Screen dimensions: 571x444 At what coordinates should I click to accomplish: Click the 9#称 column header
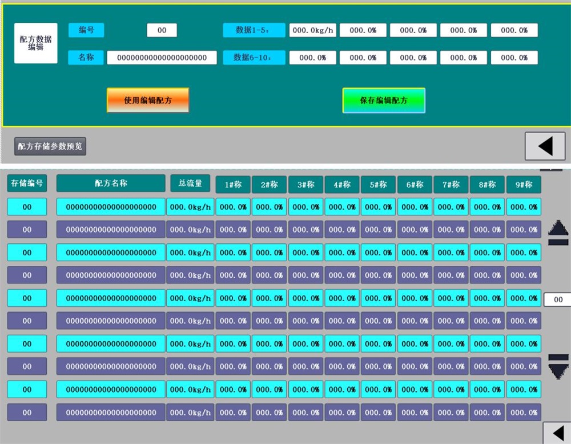tap(524, 185)
